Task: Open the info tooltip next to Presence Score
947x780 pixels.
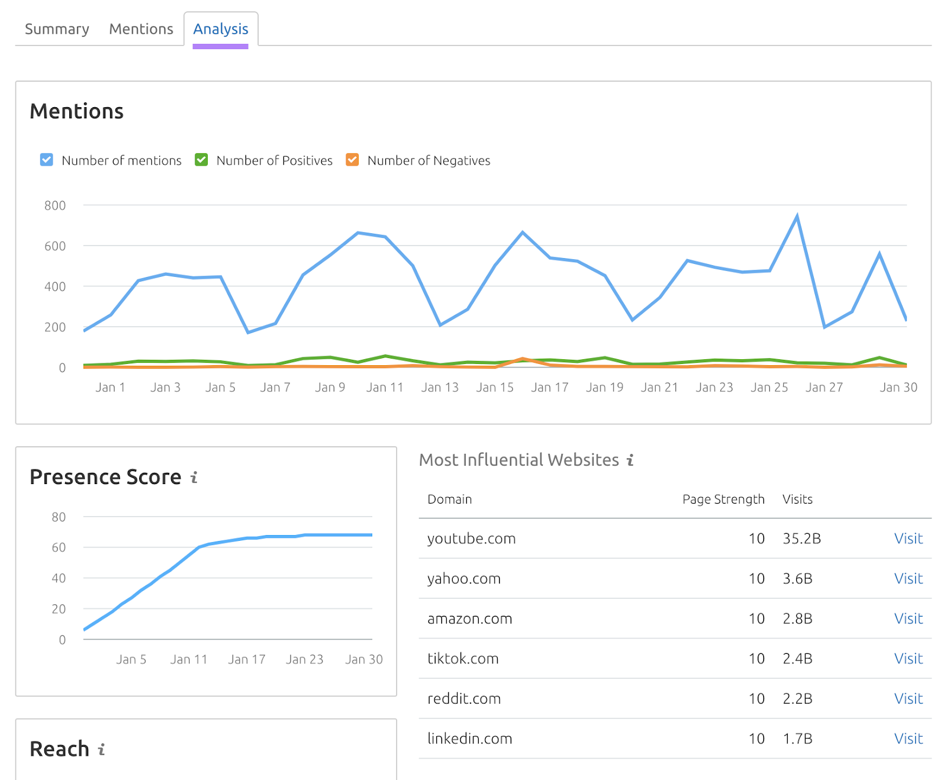Action: [x=193, y=478]
